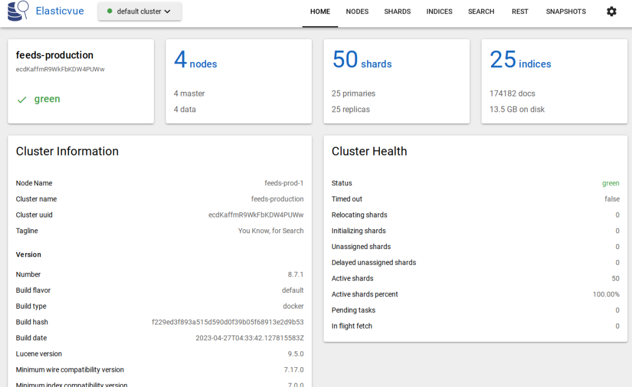Screen dimensions: 632x387
Task: Click the Node Name row label
Action: pyautogui.click(x=34, y=183)
